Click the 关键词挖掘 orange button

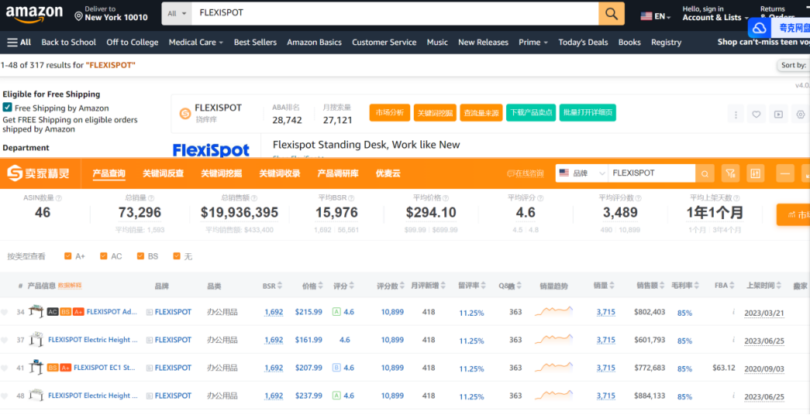pos(435,113)
